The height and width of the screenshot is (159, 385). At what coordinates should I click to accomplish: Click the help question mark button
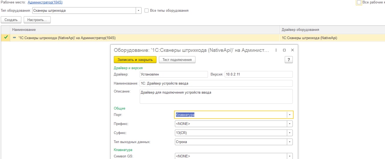[x=289, y=60]
